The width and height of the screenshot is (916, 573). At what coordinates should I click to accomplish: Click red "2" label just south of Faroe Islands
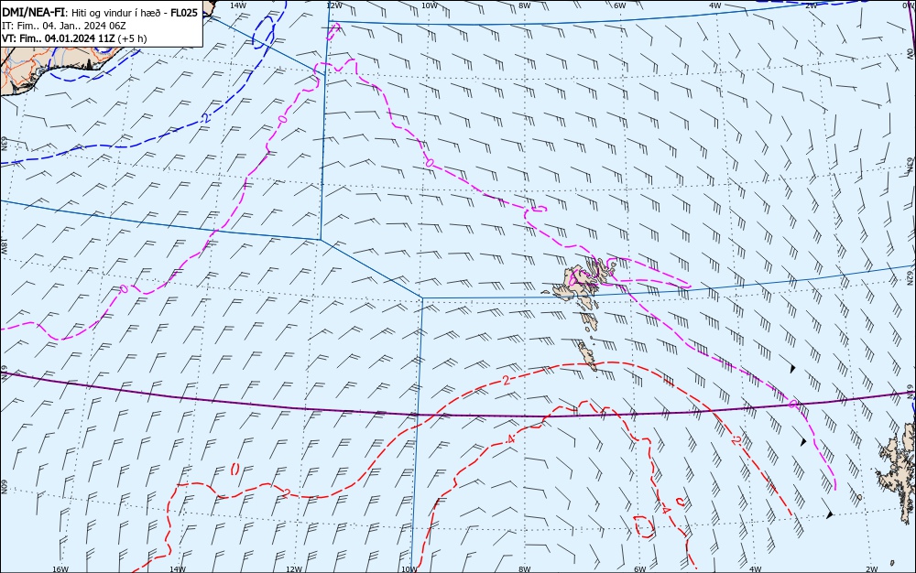click(x=506, y=381)
